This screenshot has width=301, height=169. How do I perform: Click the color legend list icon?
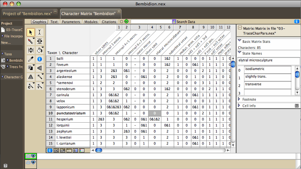click(82, 151)
